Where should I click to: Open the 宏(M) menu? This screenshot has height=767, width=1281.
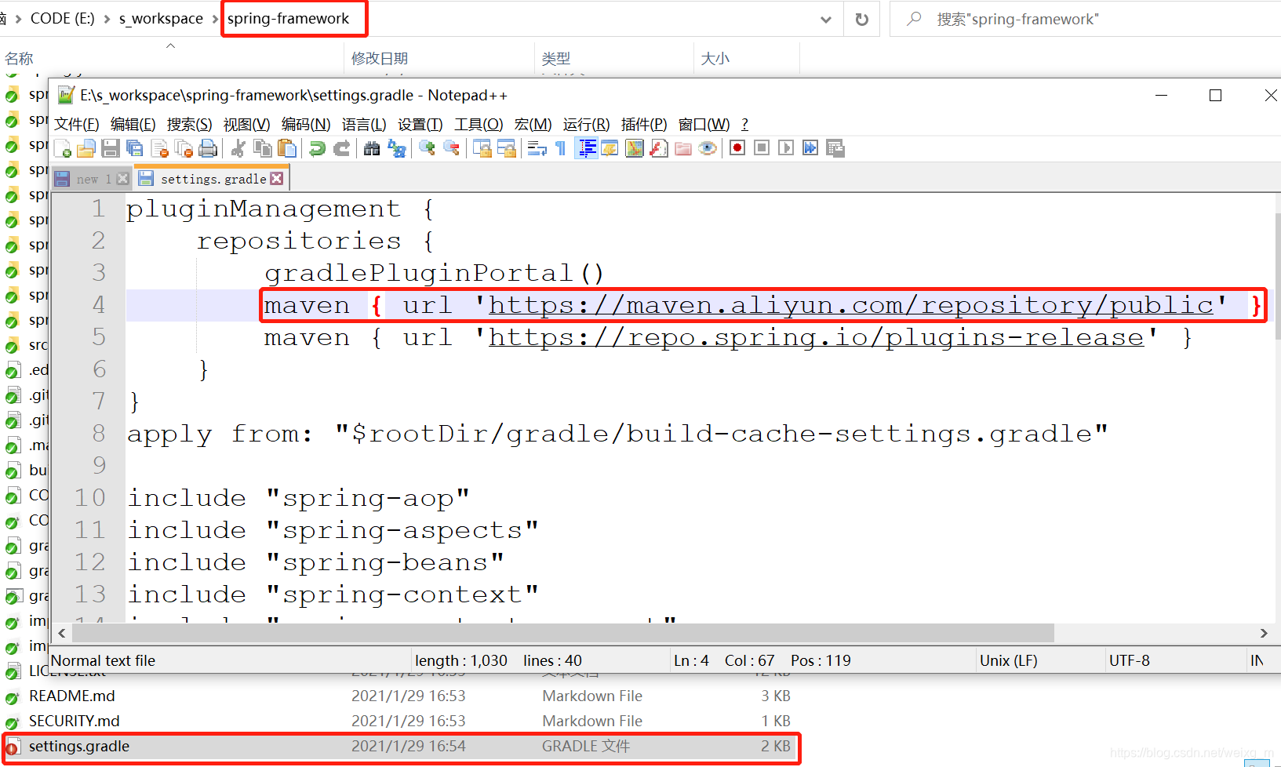pyautogui.click(x=533, y=125)
